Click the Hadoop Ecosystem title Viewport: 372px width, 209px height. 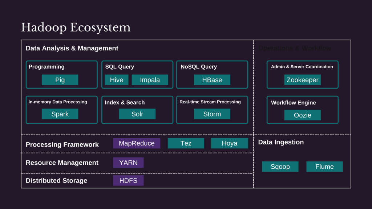coord(76,28)
